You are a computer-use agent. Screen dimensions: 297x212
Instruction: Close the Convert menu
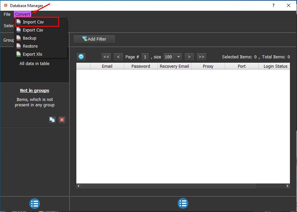tap(23, 14)
